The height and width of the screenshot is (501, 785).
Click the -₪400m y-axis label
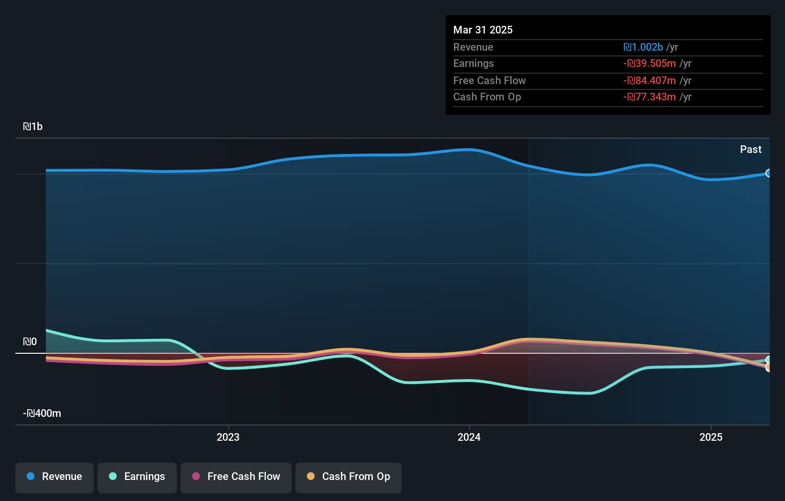coord(42,413)
